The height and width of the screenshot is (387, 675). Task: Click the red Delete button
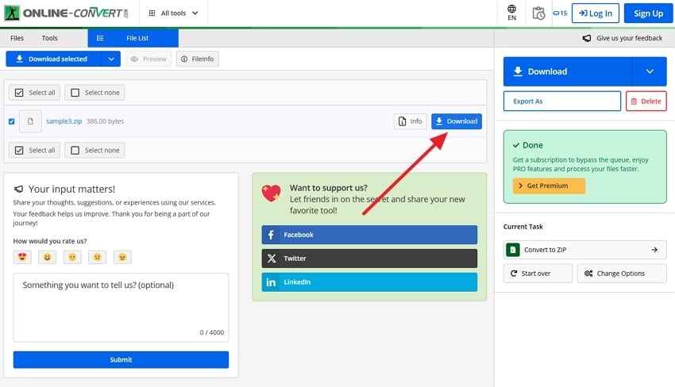pos(646,101)
